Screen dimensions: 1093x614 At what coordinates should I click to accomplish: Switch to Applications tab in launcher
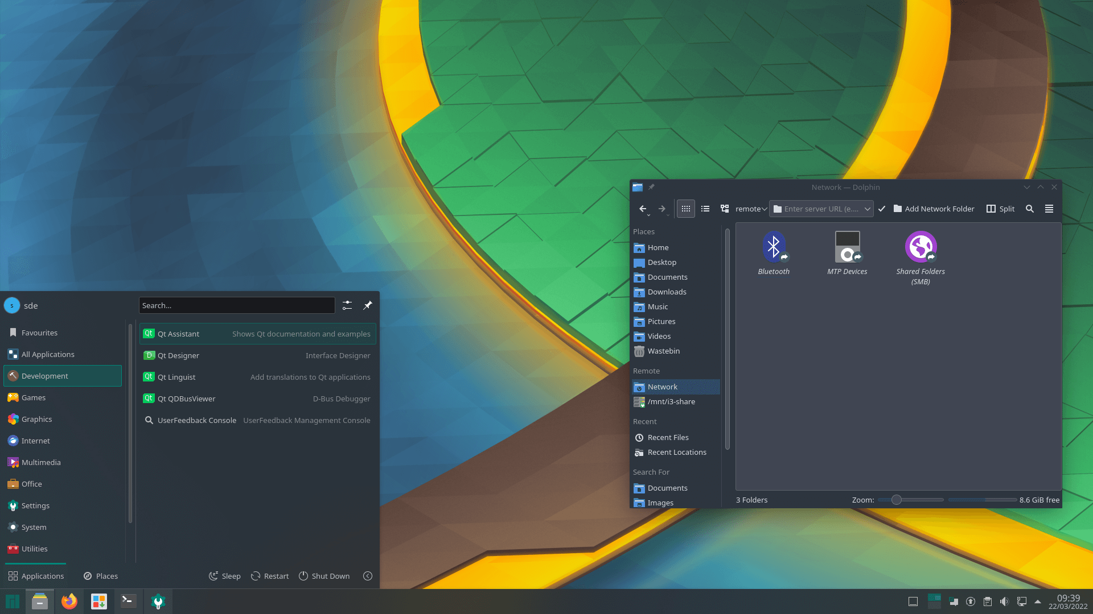[x=36, y=576]
